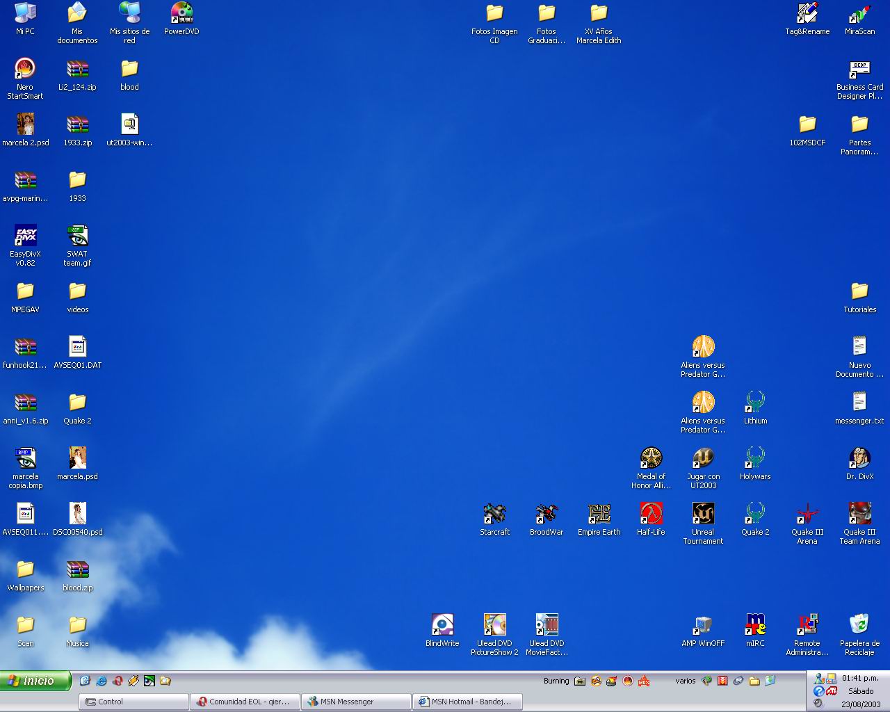
Task: Open Ulead DVD MovieFactory shortcut
Action: pos(547,624)
